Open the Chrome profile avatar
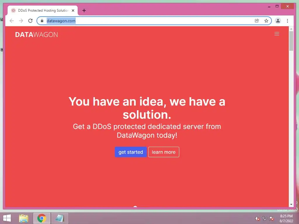This screenshot has width=299, height=224. coord(278,21)
